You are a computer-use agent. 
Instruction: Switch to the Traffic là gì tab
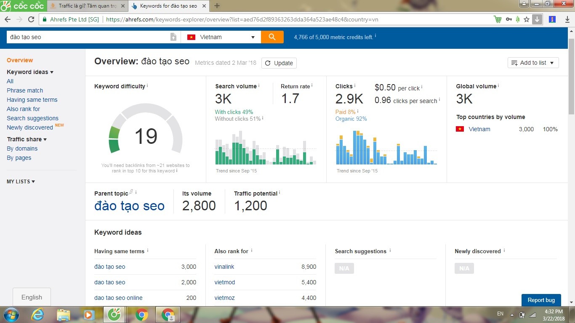click(87, 6)
